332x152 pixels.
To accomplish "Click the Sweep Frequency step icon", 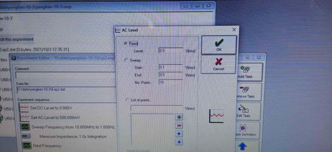I will pos(25,127).
